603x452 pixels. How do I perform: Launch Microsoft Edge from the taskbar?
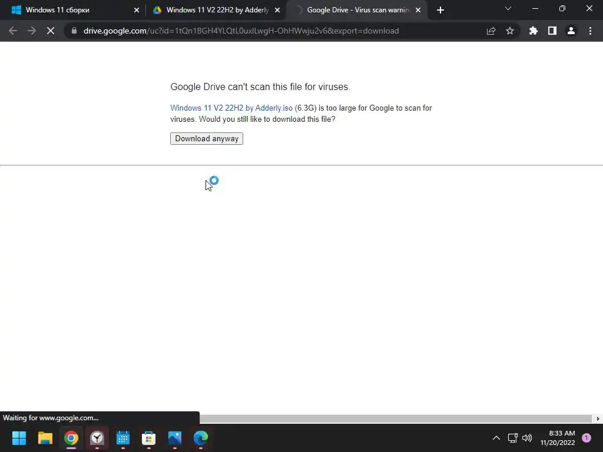click(x=201, y=438)
